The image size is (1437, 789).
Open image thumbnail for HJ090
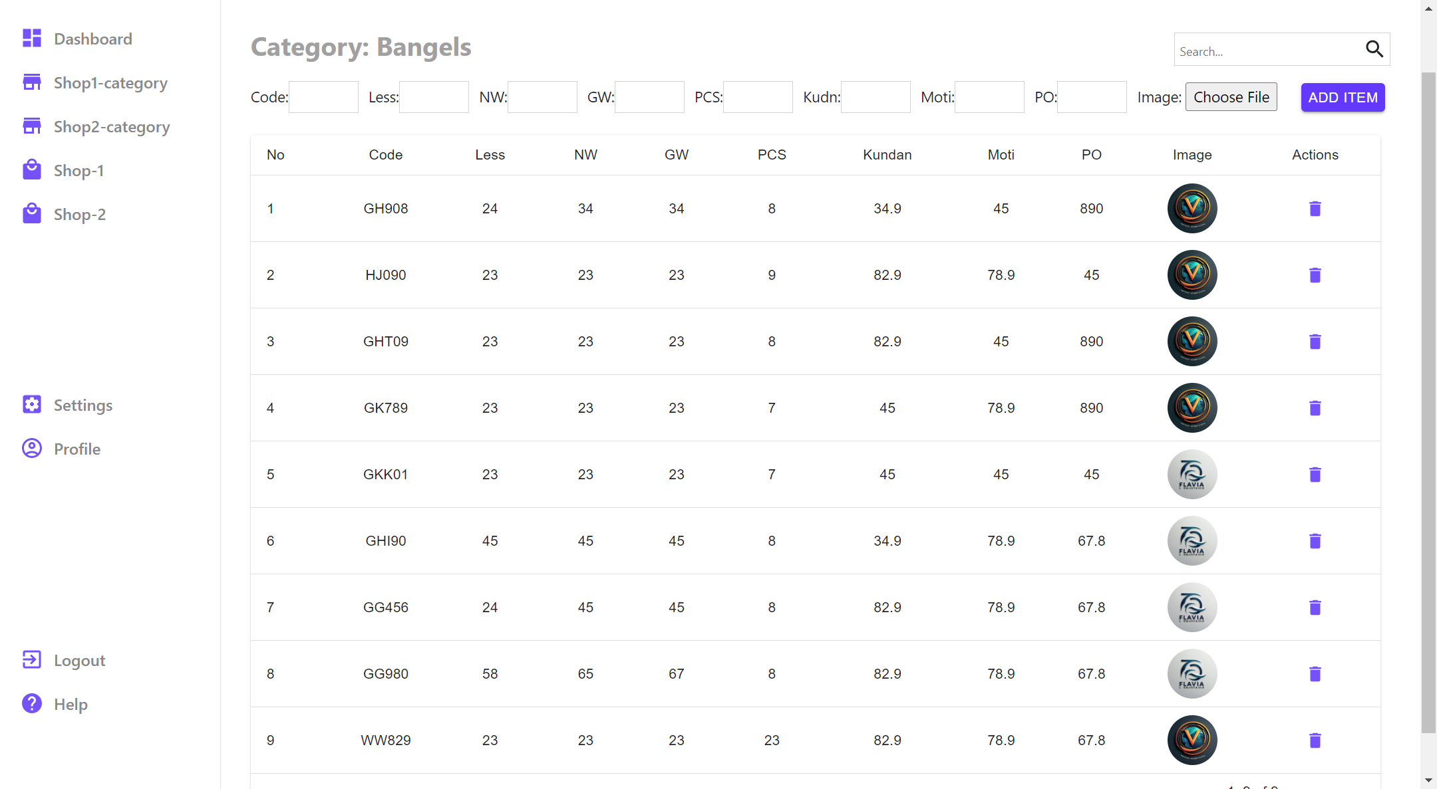[x=1192, y=275]
